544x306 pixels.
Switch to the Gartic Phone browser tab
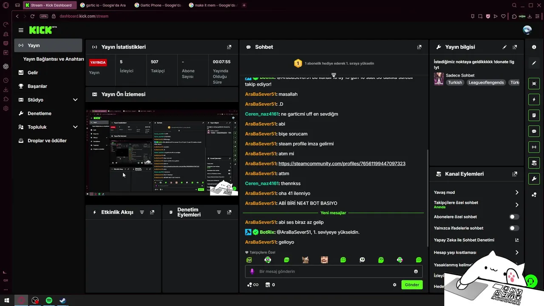click(159, 5)
